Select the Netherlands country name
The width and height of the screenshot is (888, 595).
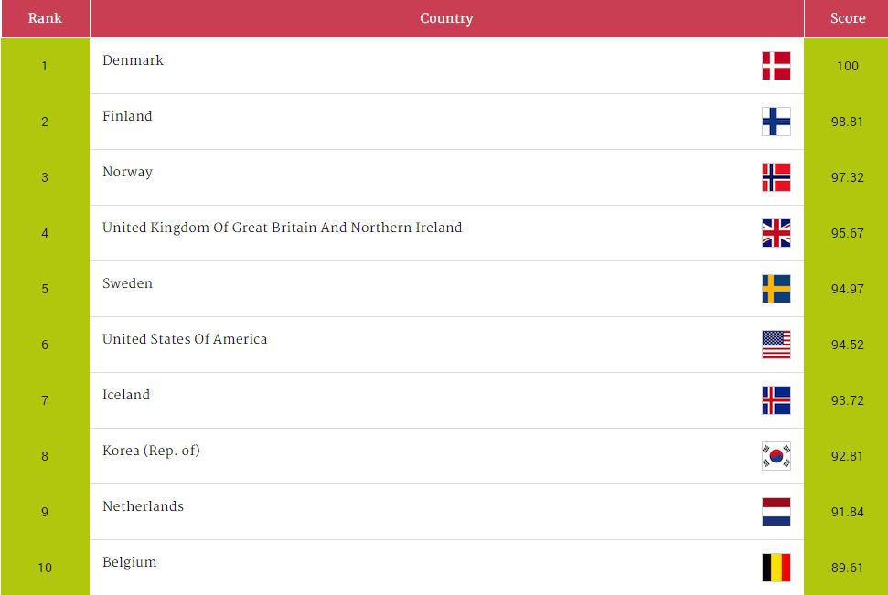(x=143, y=506)
